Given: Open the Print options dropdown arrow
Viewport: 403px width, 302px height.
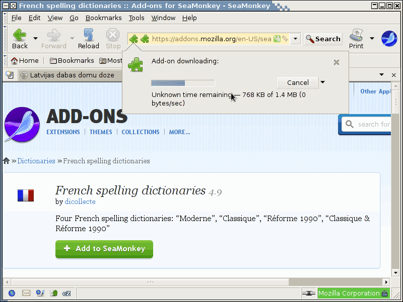Looking at the screenshot, I should tap(372, 39).
